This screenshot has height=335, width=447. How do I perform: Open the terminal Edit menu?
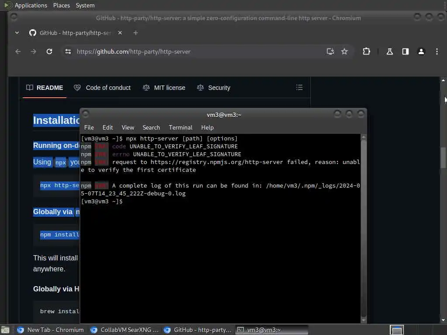click(x=107, y=128)
